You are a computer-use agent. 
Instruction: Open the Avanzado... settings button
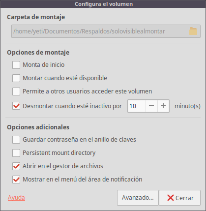pos(138,198)
